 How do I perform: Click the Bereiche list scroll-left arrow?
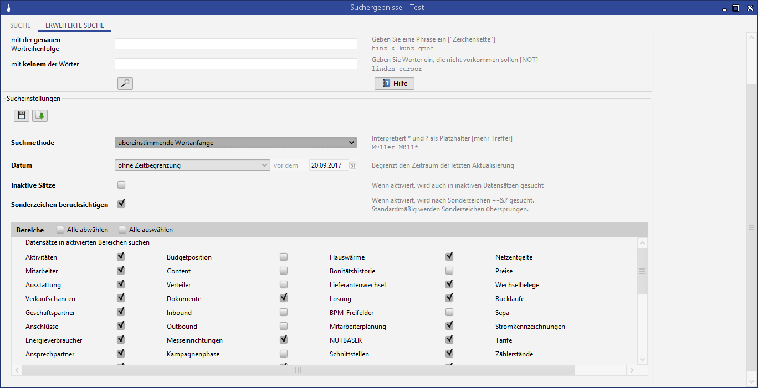17,370
